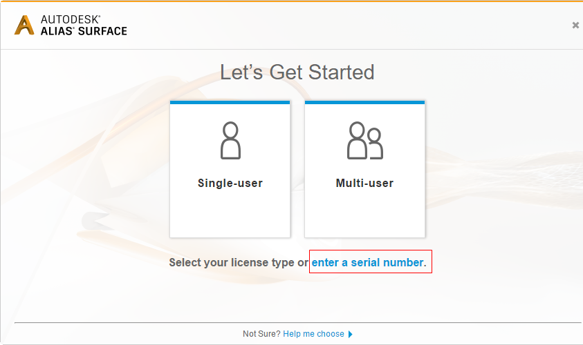Click the 'Let's Get Started' heading
Viewport: 583px width, 345px height.
pyautogui.click(x=297, y=72)
